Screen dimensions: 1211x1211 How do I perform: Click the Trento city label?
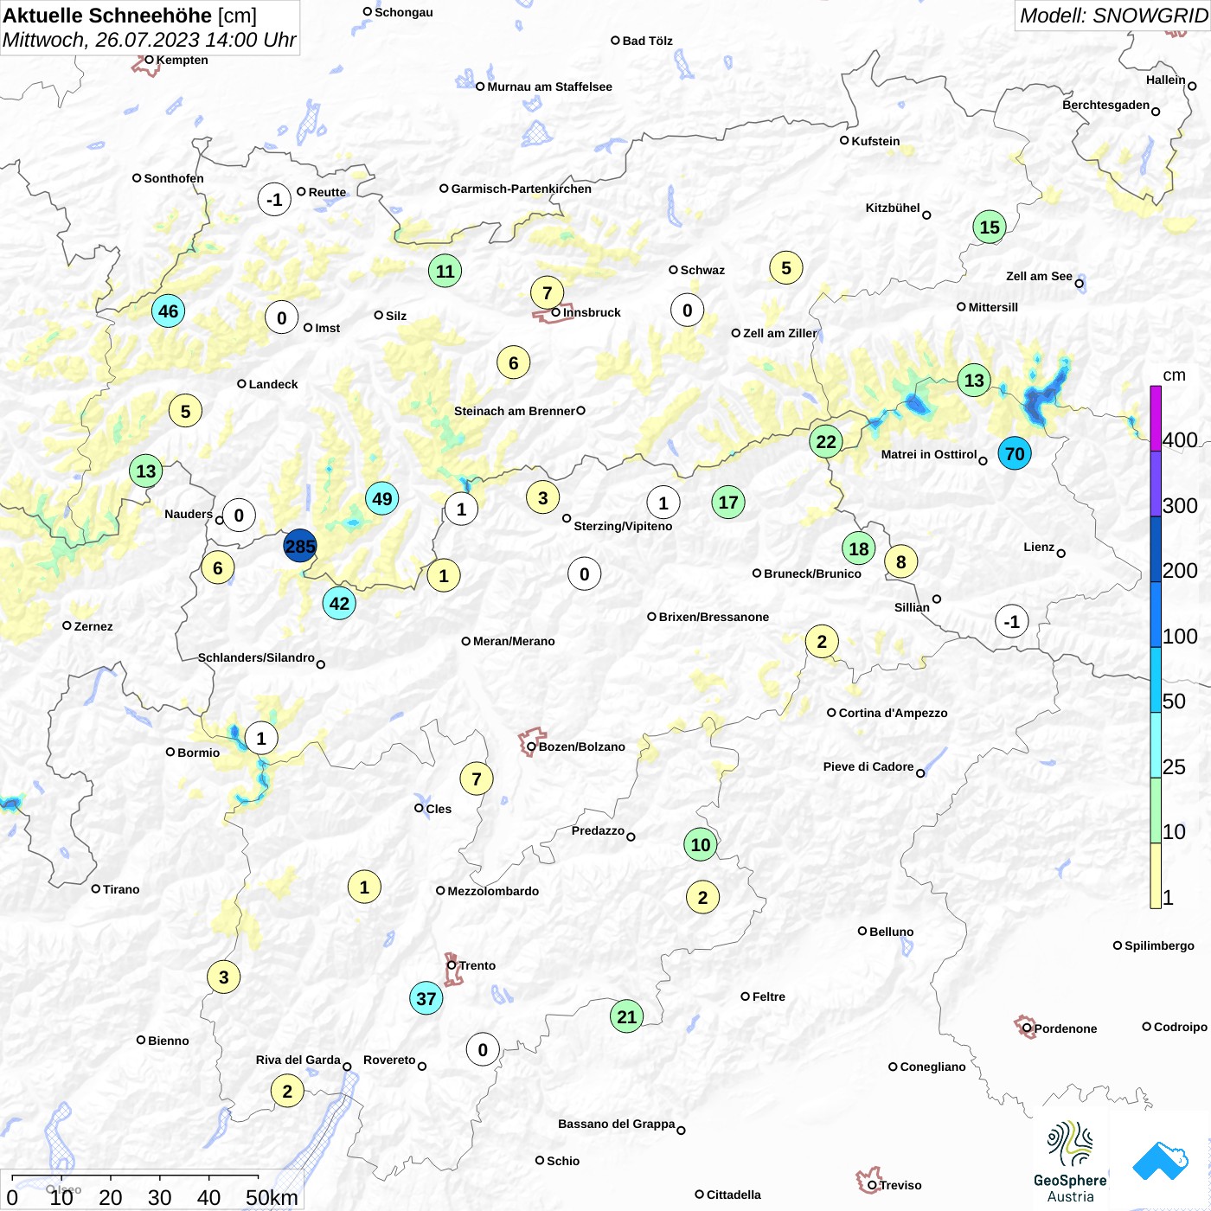(x=477, y=965)
